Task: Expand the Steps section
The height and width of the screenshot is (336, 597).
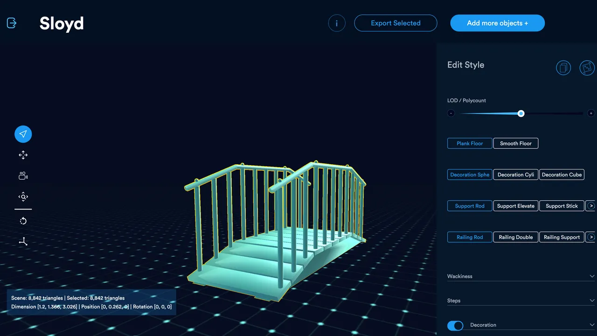Action: (x=521, y=301)
